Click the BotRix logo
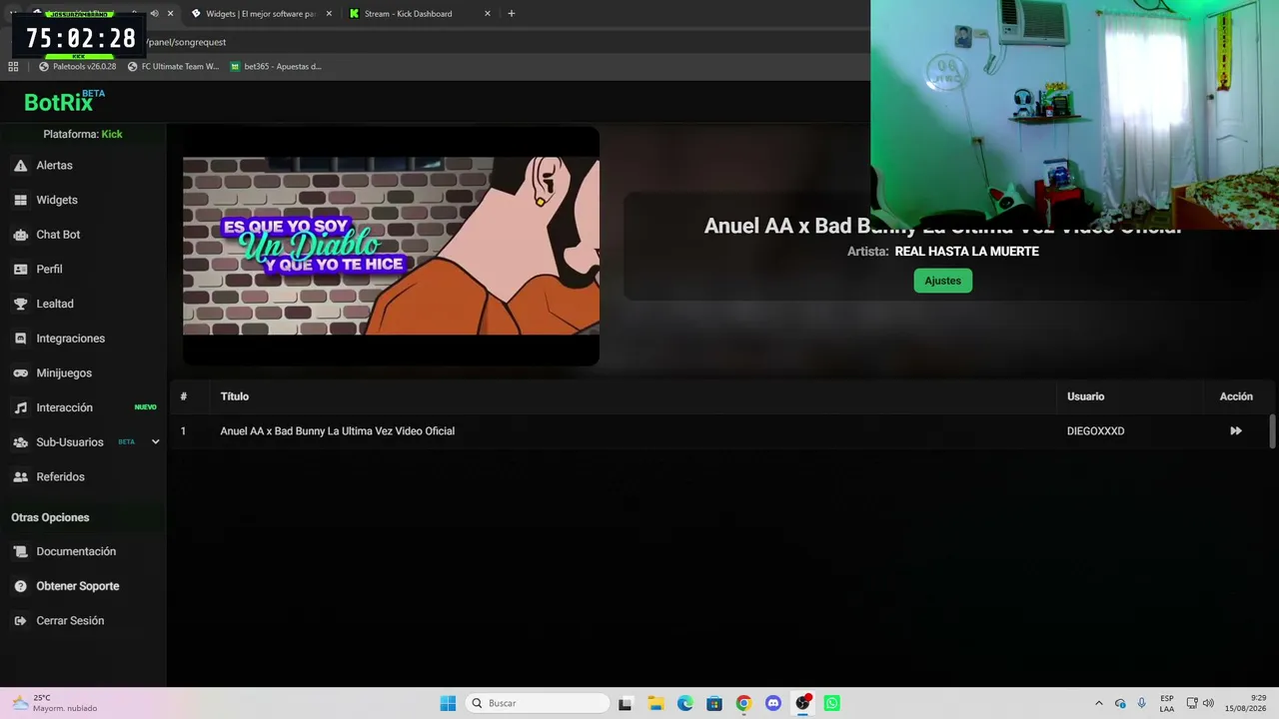The image size is (1279, 719). point(64,102)
